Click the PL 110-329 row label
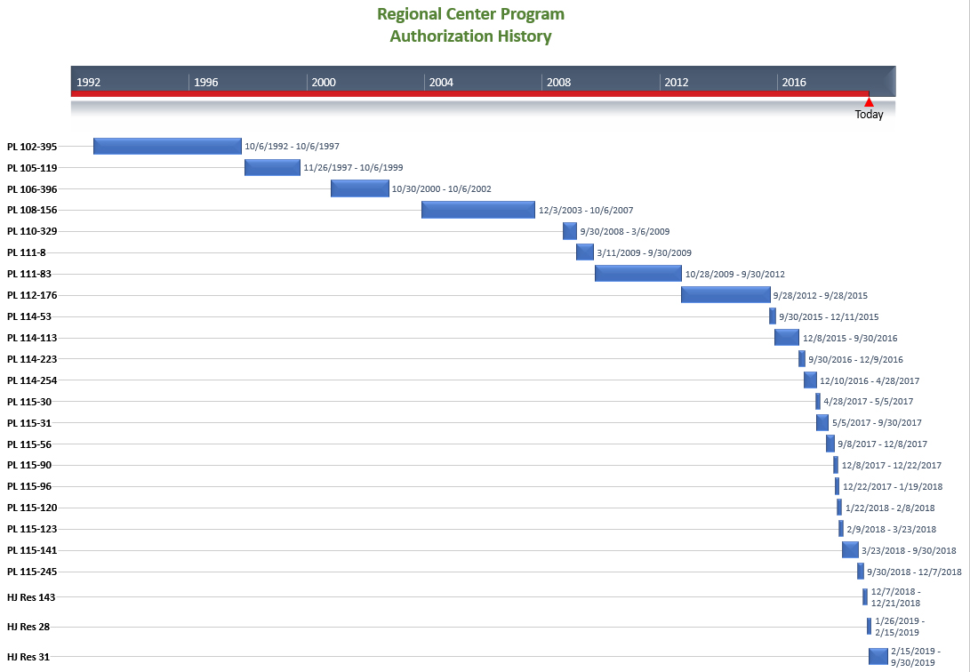Image resolution: width=970 pixels, height=672 pixels. [x=33, y=231]
